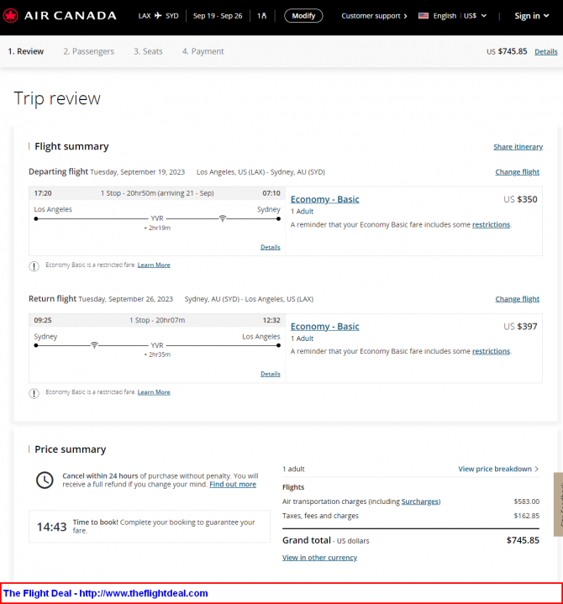Click Wi-Fi icon on return flight route
Screen dimensions: 563x604
coord(94,344)
